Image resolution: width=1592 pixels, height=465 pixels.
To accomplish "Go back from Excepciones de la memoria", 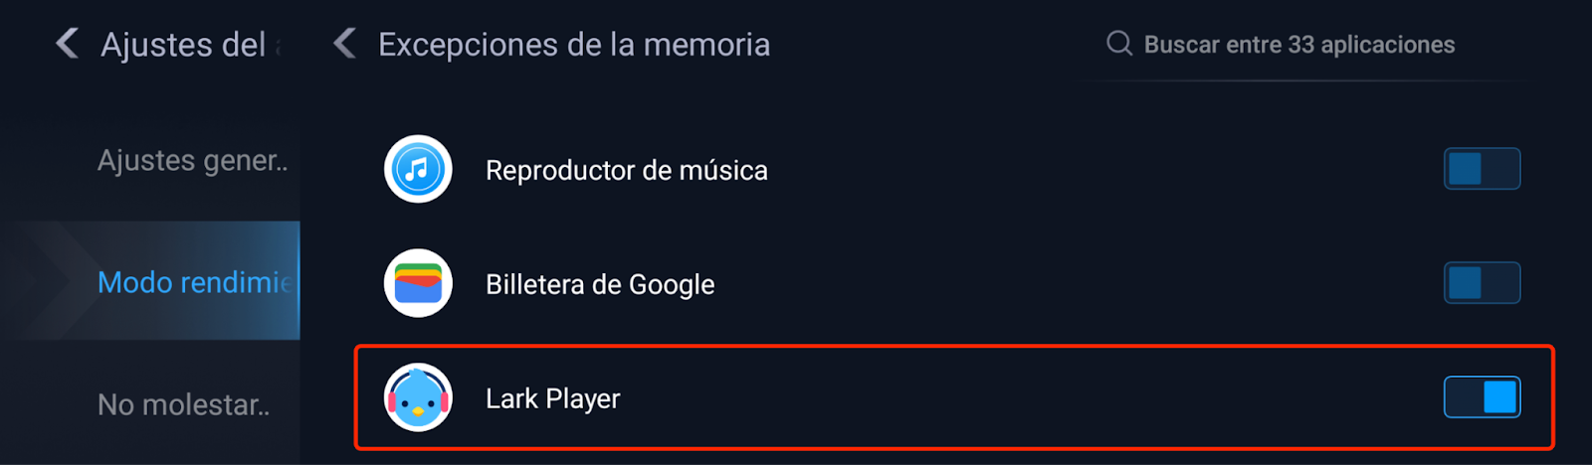I will click(345, 44).
